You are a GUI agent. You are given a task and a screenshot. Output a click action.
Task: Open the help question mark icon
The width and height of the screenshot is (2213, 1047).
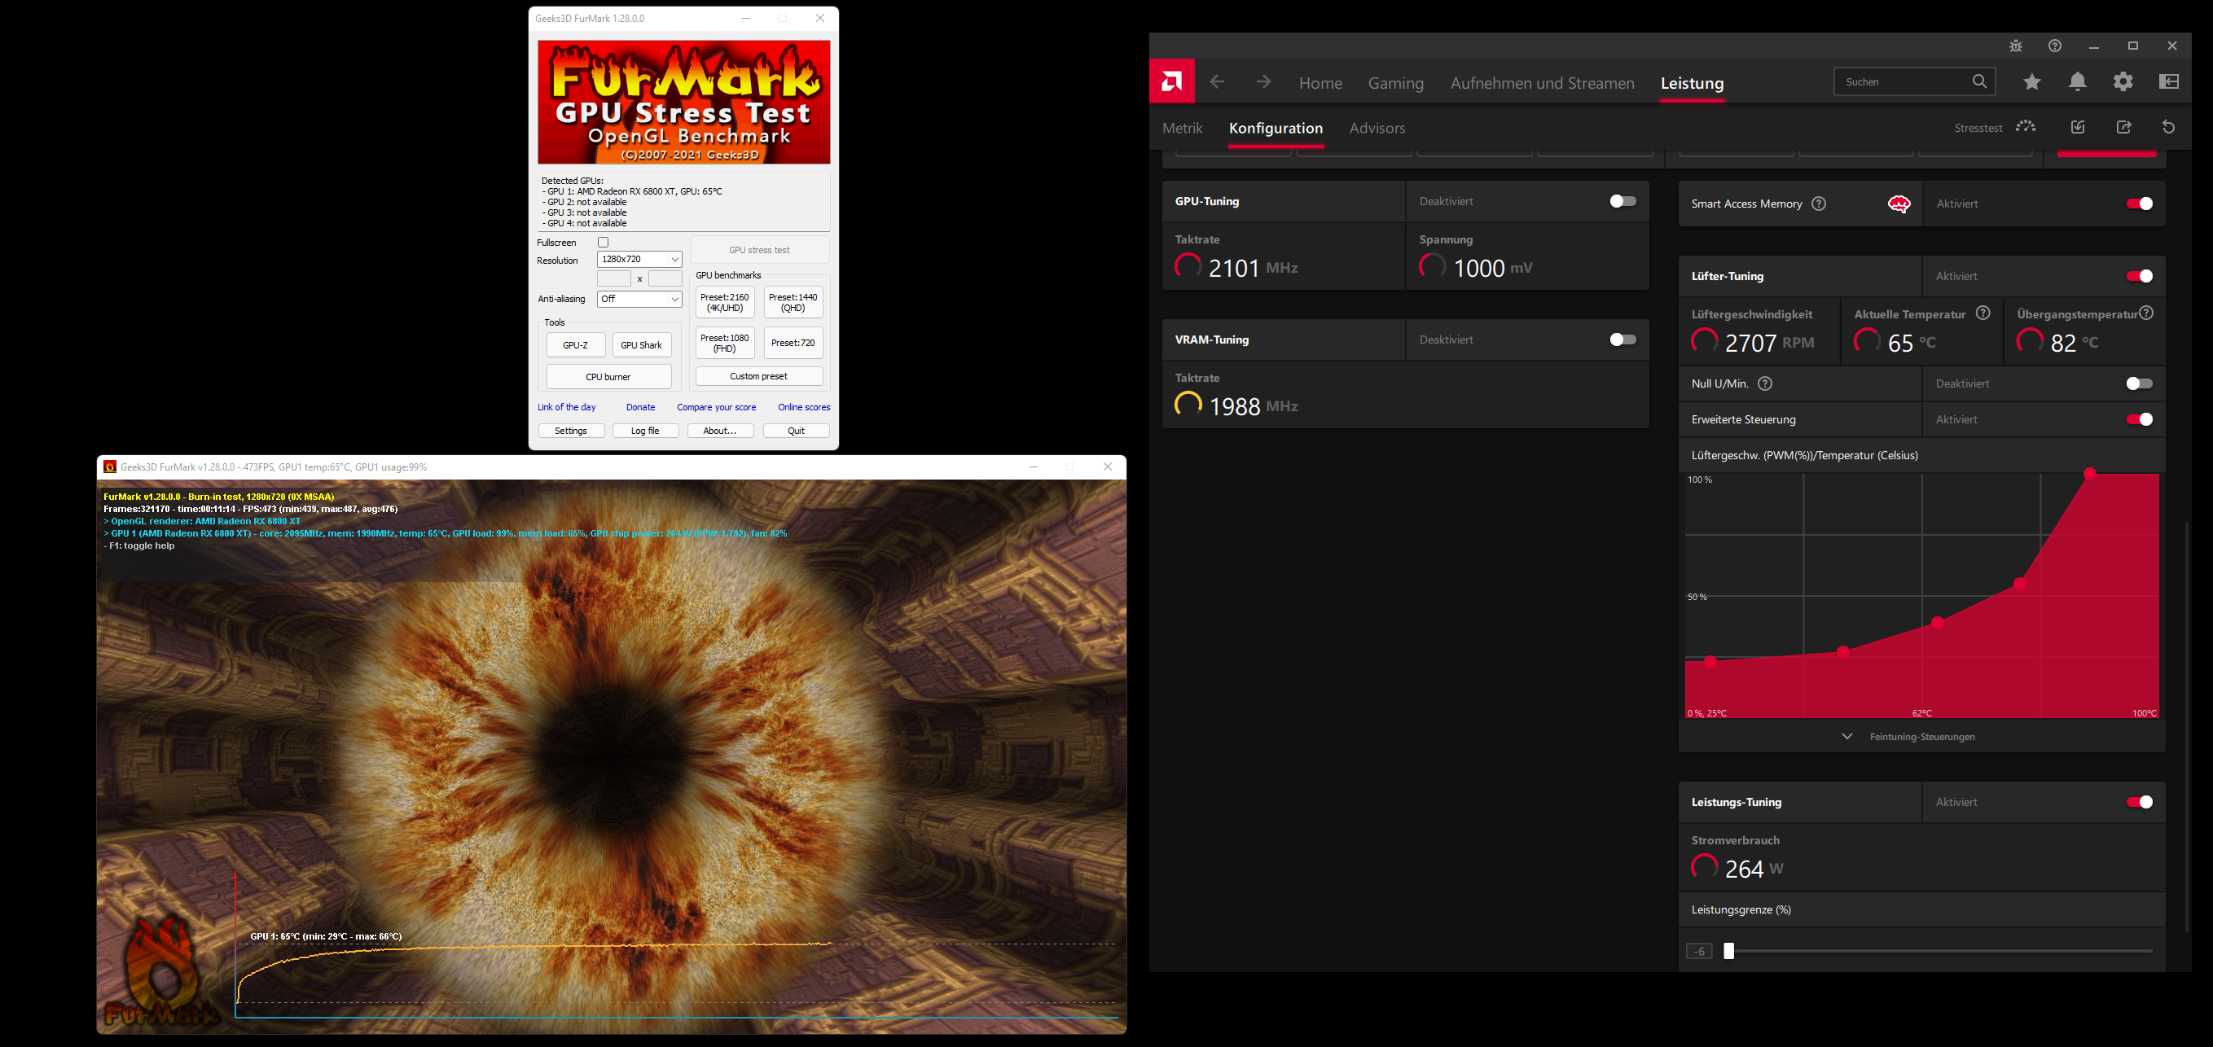pos(2054,46)
